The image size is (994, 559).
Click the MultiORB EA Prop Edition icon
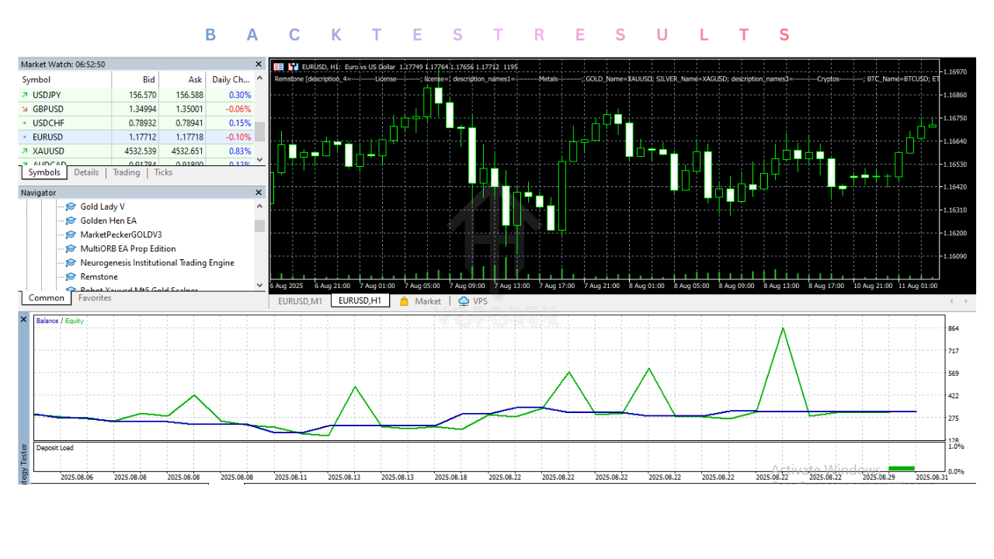[x=71, y=249]
